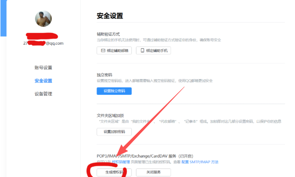Viewport: 295px width, 177px height.
Task: Open the 设备管理 sidebar item
Action: (x=43, y=94)
